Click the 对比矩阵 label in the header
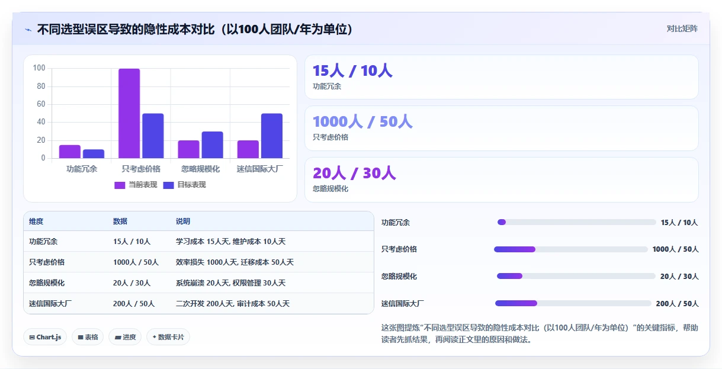Screen dimensions: 722x369 [x=682, y=28]
